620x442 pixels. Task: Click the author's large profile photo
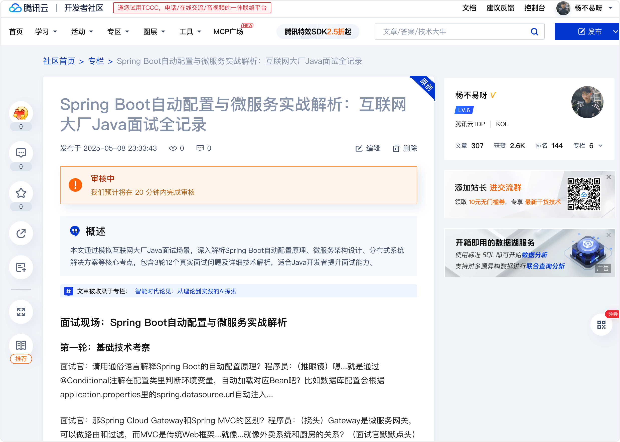(587, 102)
